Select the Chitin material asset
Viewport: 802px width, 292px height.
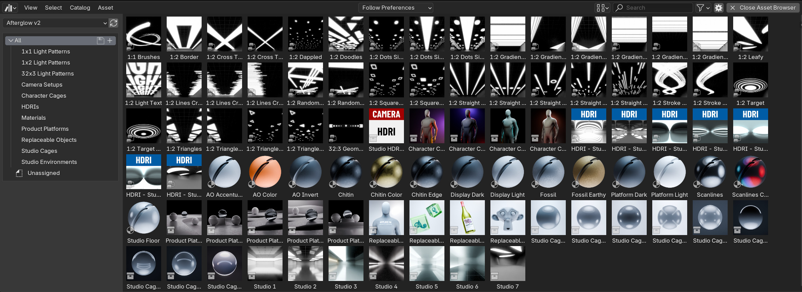coord(346,176)
